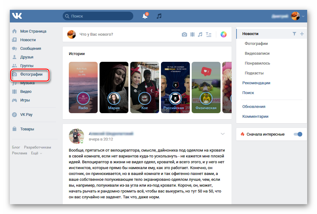The image size is (317, 214).
Task: Click the VK logo icon
Action: pos(17,16)
